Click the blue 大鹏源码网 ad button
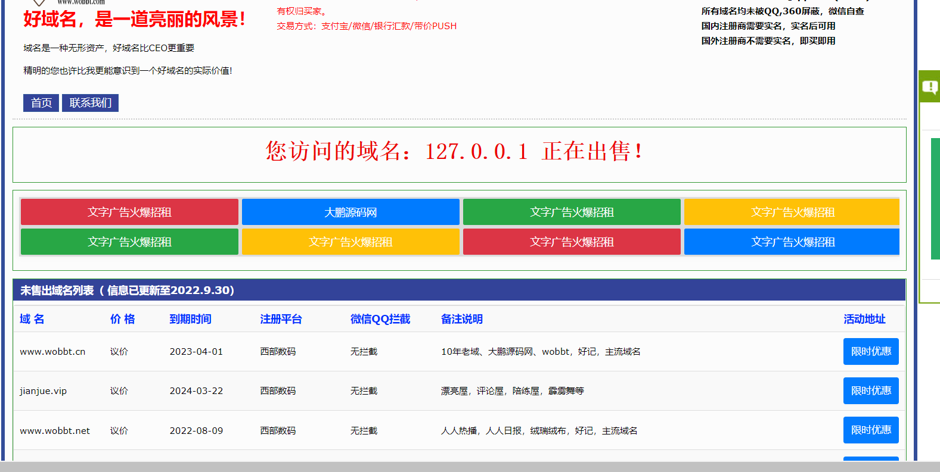940x472 pixels. [350, 212]
